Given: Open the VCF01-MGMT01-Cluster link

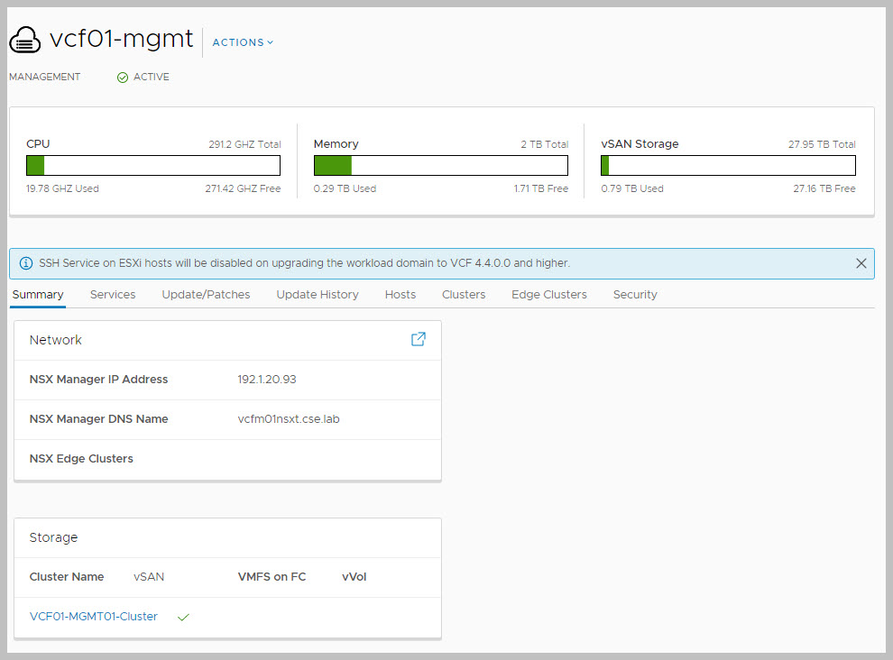Looking at the screenshot, I should (94, 617).
